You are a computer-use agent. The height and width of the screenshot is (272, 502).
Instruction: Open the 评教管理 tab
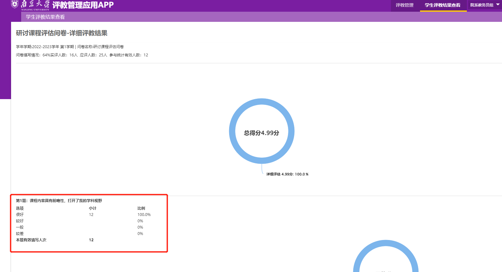(x=405, y=5)
